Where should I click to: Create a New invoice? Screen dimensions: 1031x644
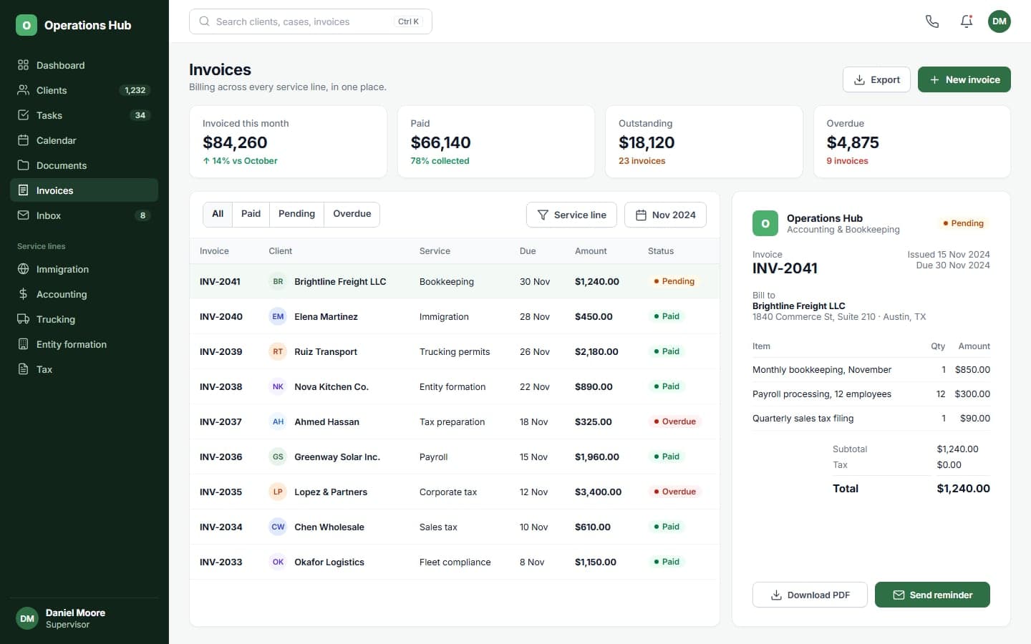(964, 79)
